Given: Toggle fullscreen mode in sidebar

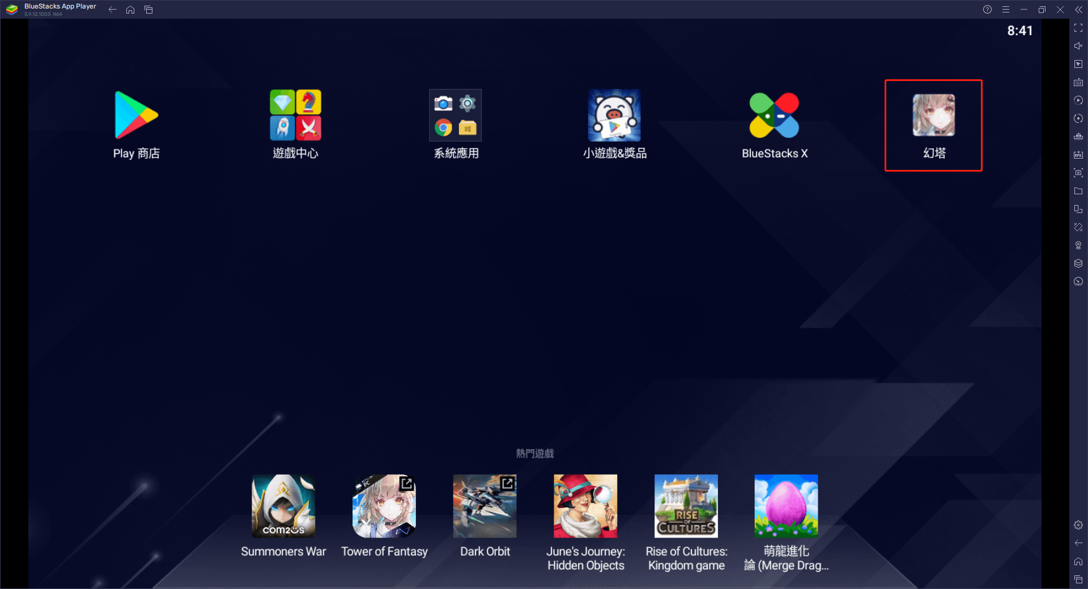Looking at the screenshot, I should tap(1078, 28).
